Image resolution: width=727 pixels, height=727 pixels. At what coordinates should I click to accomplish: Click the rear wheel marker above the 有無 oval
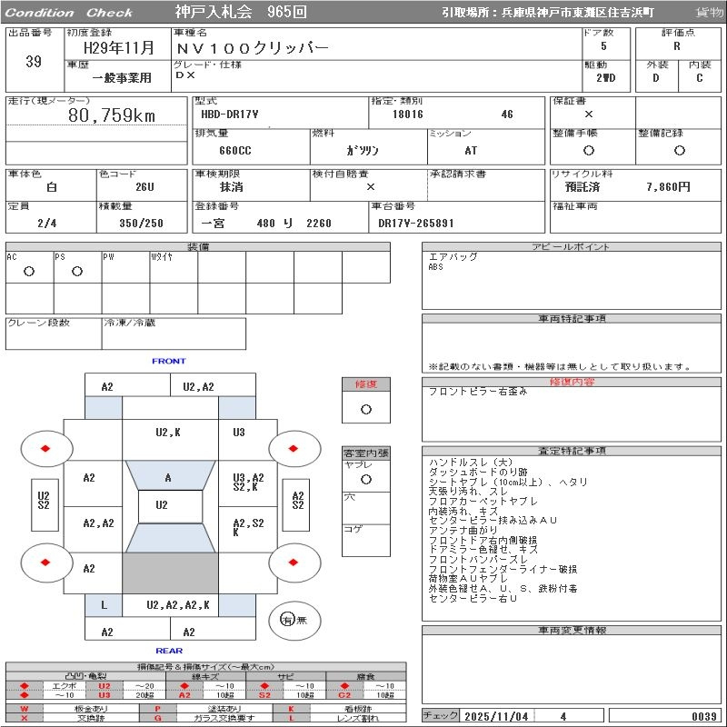coord(294,563)
